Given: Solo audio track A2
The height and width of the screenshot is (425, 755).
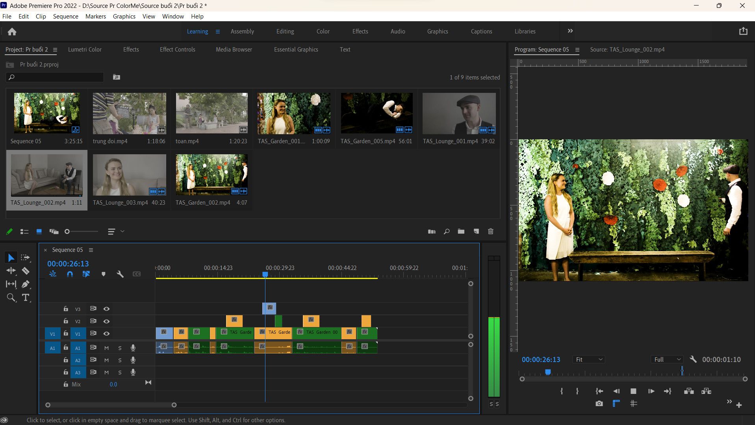Looking at the screenshot, I should [120, 360].
